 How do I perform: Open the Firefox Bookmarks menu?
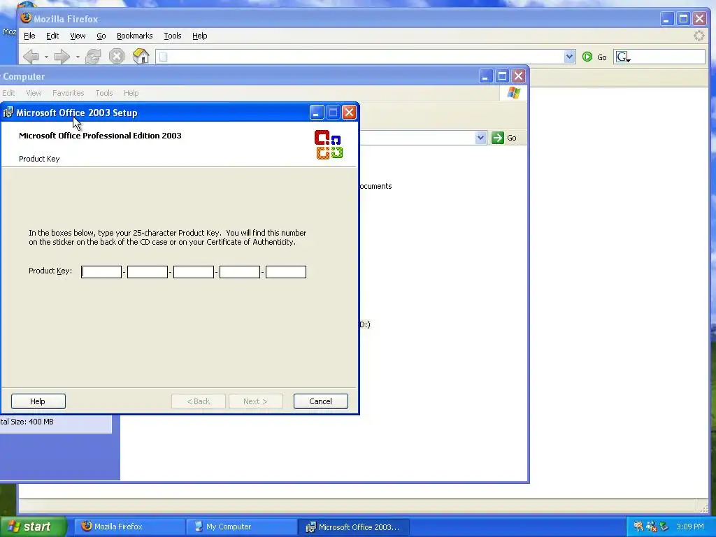coord(135,36)
